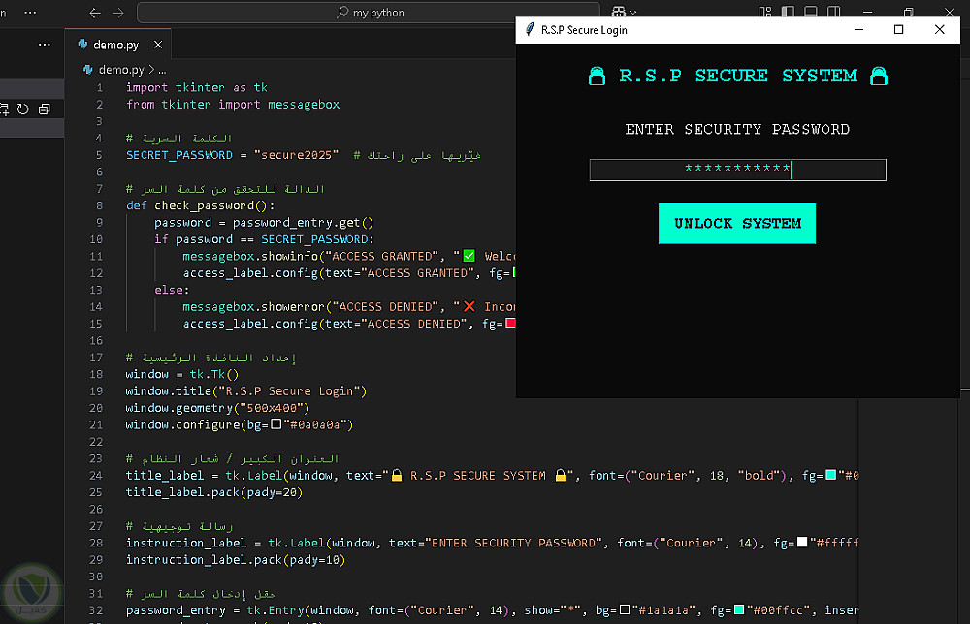The image size is (970, 624).
Task: Click 'title_label.pack(pady=20)' on line 25
Action: click(214, 492)
